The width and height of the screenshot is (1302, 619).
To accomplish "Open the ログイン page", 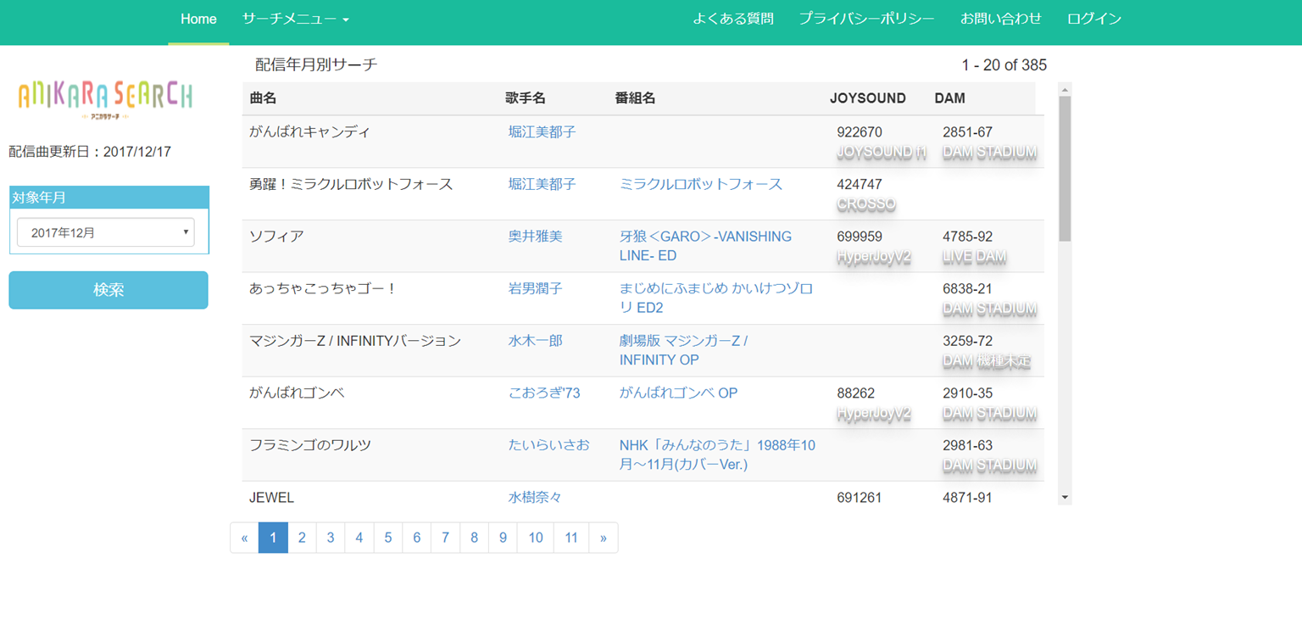I will tap(1093, 18).
